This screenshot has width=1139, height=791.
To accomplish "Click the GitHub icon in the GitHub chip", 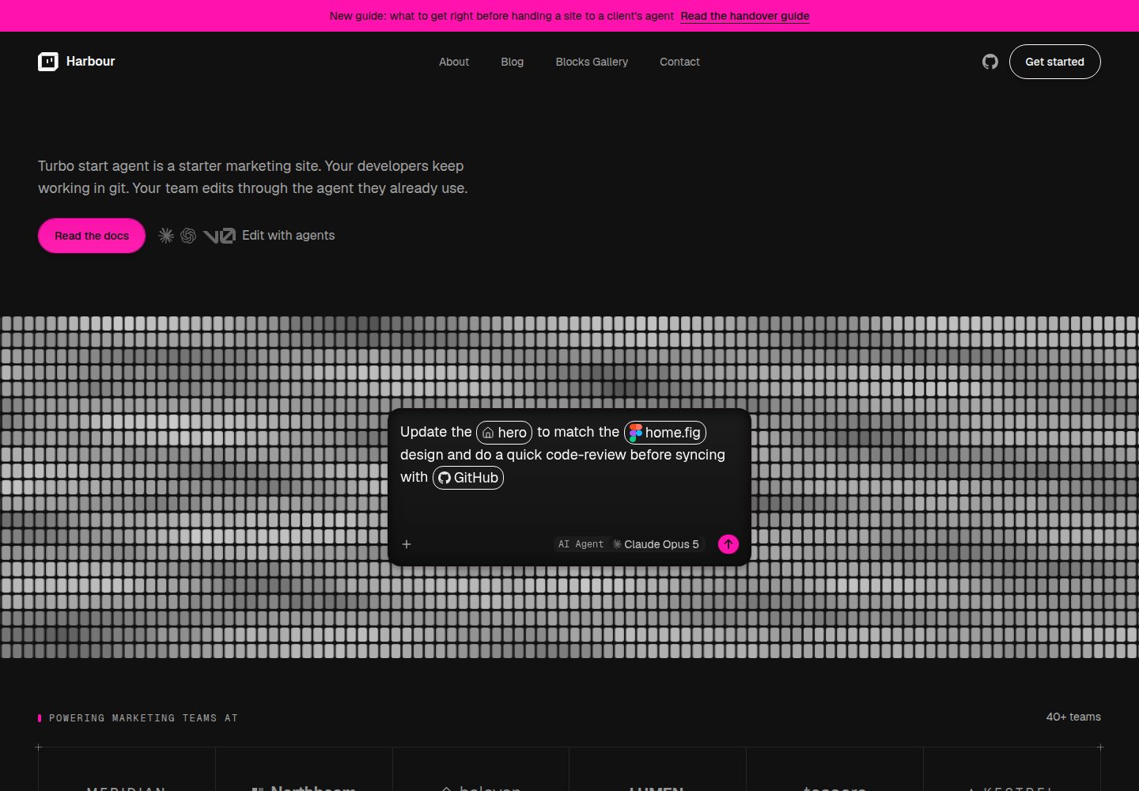I will tap(445, 478).
